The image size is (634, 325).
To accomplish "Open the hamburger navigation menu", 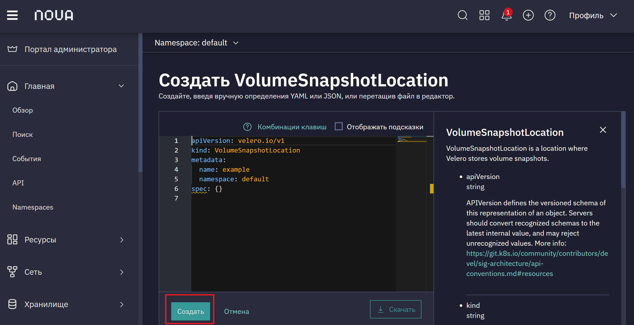I will click(x=12, y=15).
